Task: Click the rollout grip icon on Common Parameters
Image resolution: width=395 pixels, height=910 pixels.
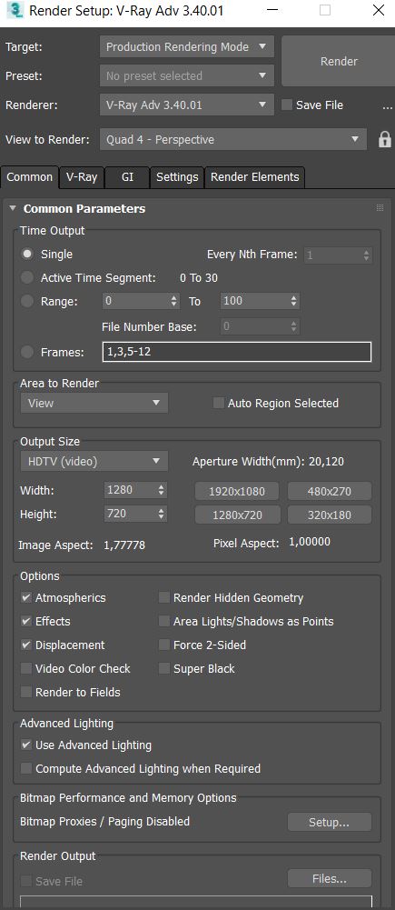Action: tap(380, 208)
